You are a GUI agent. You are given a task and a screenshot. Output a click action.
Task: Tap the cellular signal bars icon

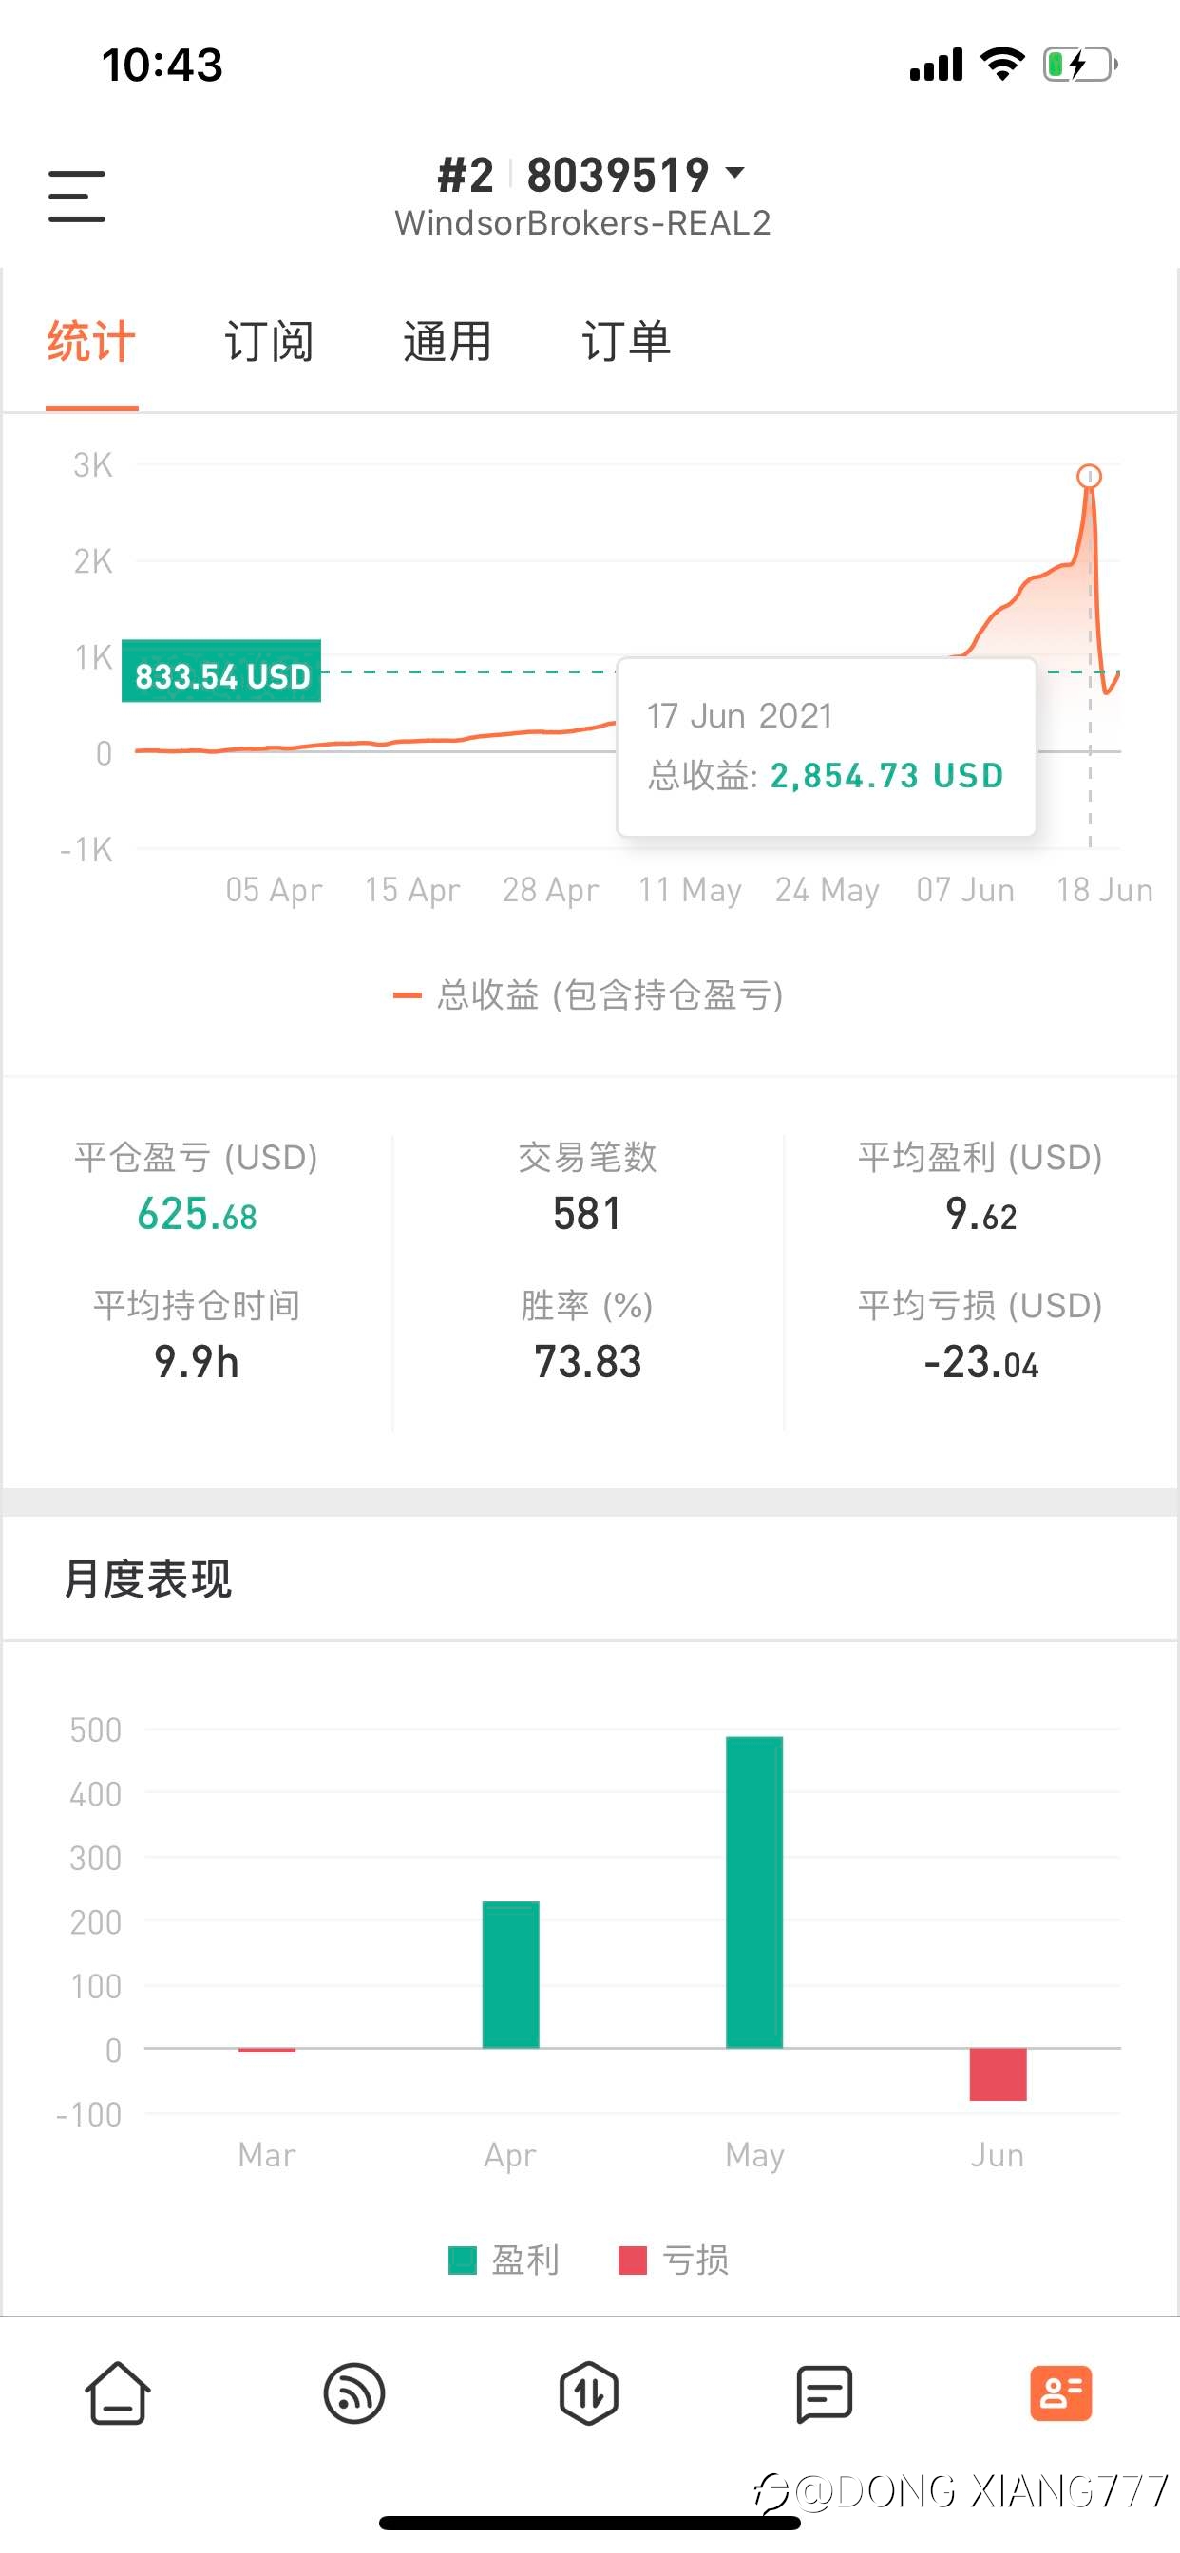[936, 66]
